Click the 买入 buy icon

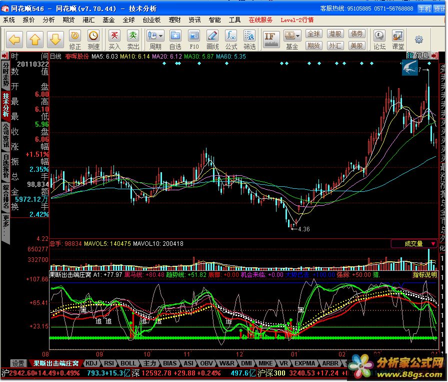click(114, 40)
